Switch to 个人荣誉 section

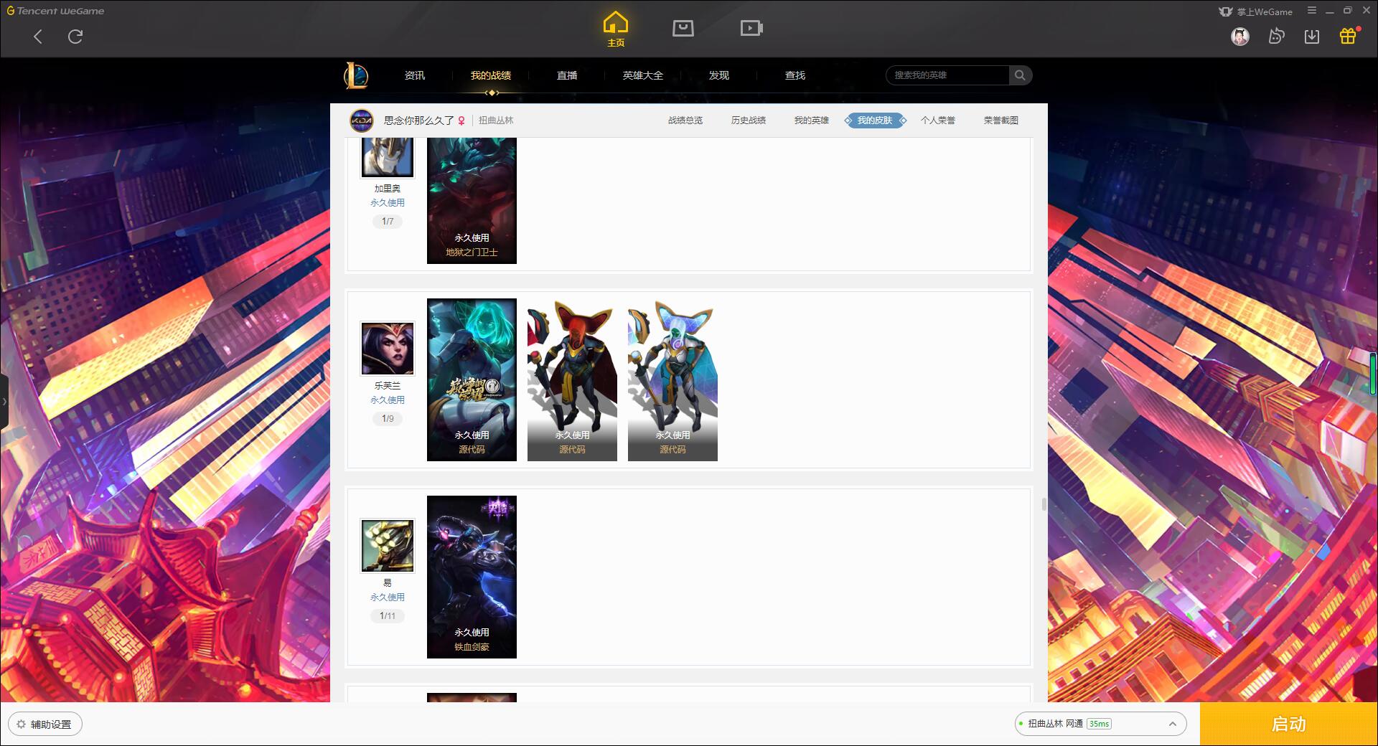(x=938, y=121)
